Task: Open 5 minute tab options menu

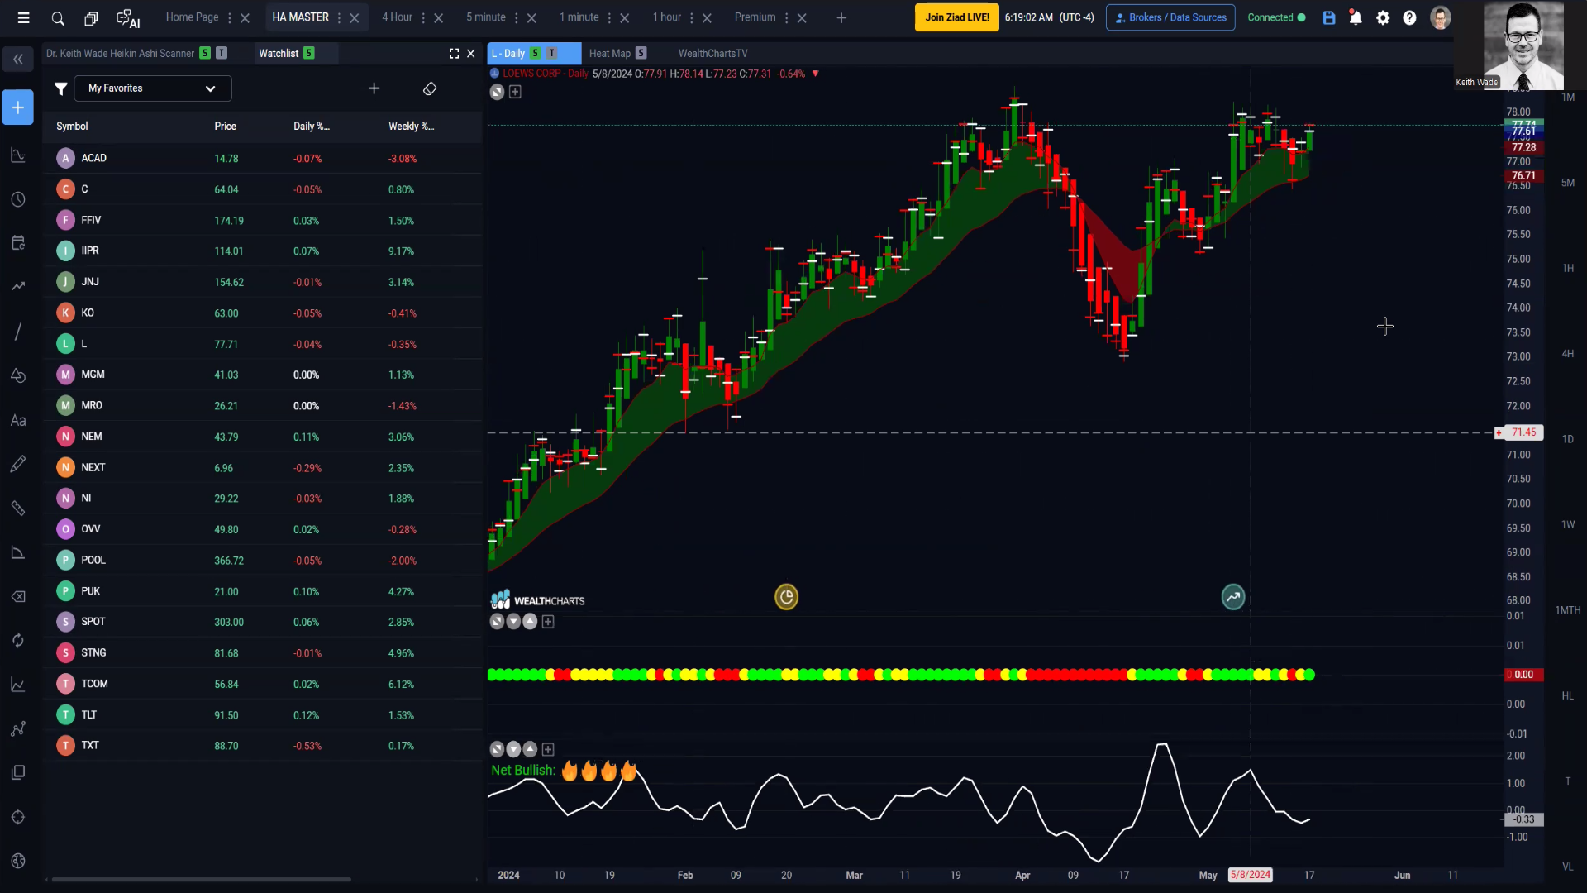Action: tap(517, 17)
